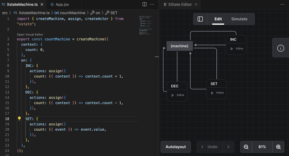
Task: Expand the INC event's Inline action
Action: pos(232,49)
